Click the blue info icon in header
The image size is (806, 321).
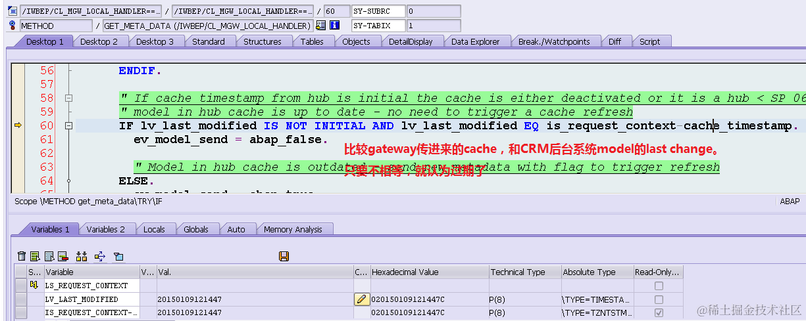click(334, 26)
